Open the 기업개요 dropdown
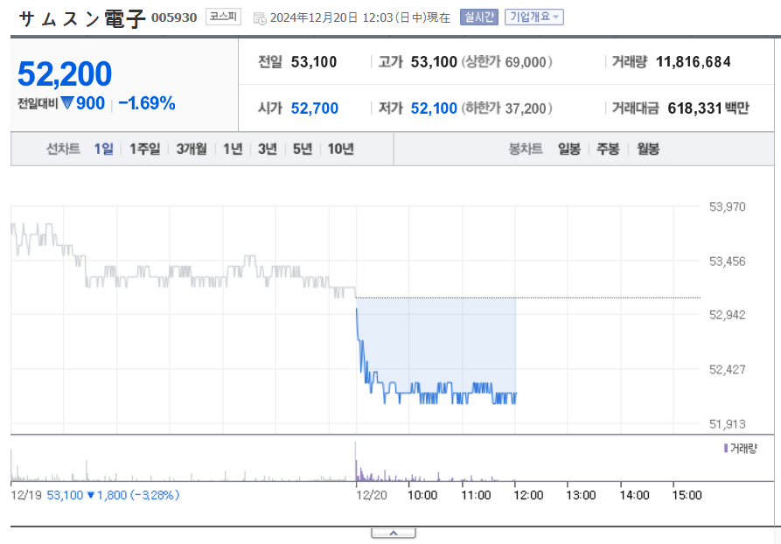This screenshot has height=544, width=781. [x=534, y=17]
